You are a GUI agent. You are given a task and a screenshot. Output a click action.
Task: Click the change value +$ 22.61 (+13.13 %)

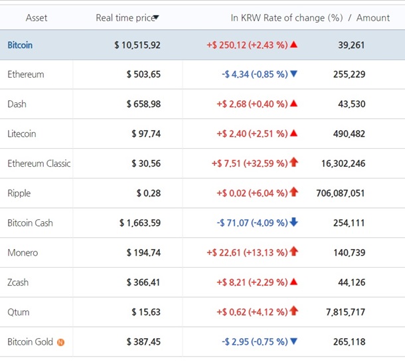tap(247, 252)
